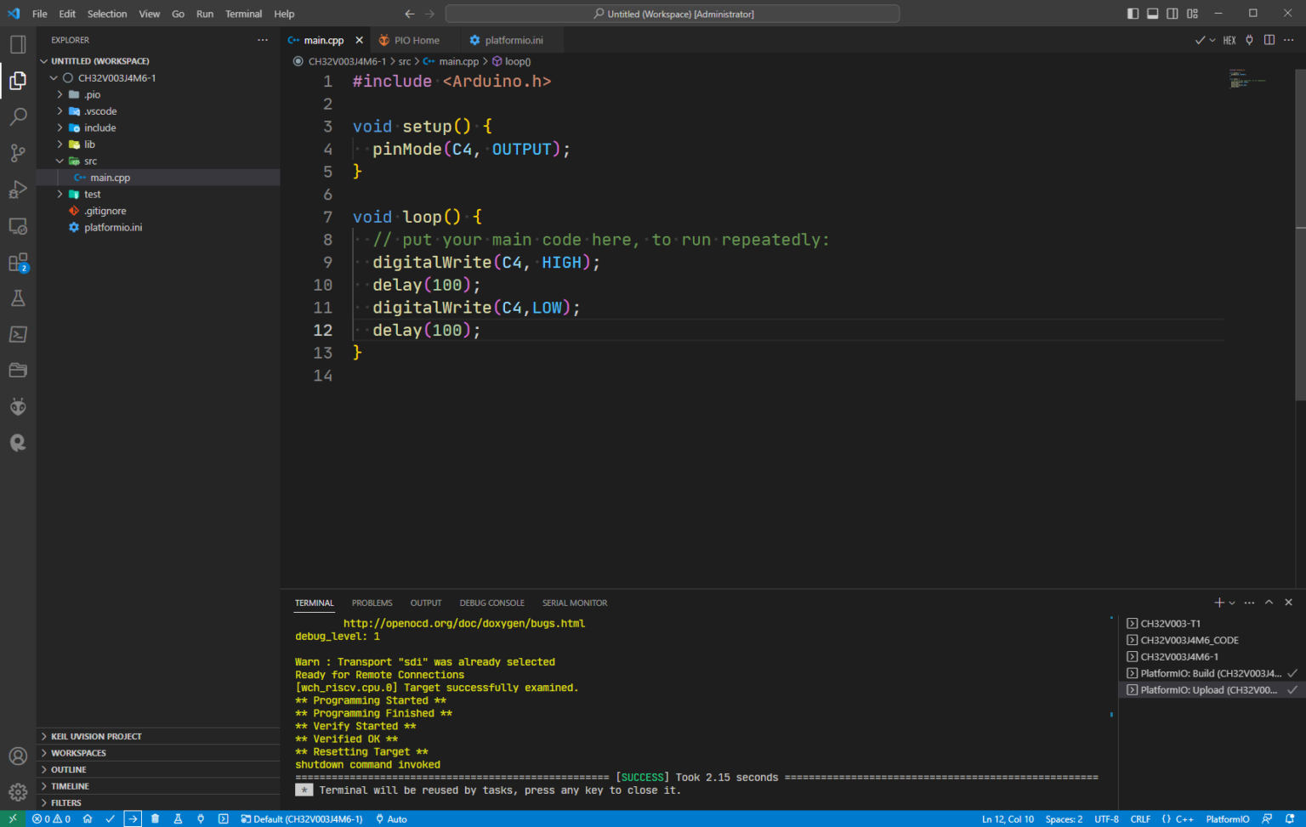The height and width of the screenshot is (827, 1306).
Task: Expand the .pio folder
Action: 60,94
